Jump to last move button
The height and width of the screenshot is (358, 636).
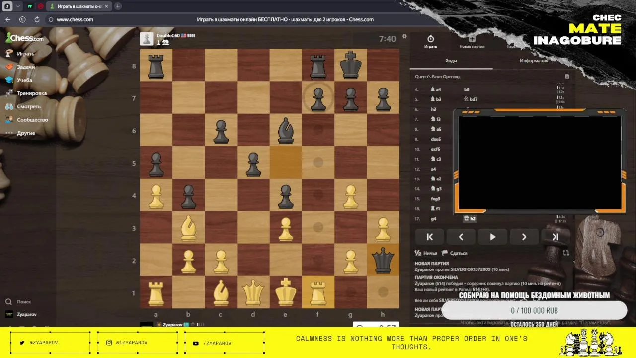click(556, 237)
